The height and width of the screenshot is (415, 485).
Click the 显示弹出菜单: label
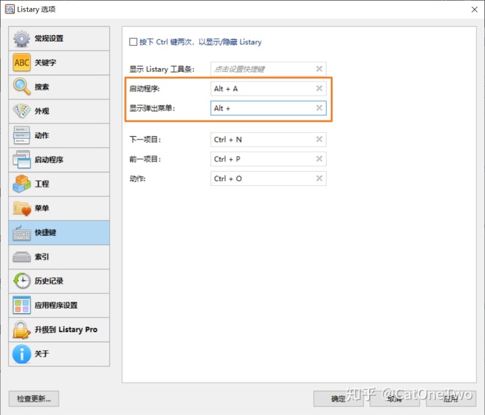pyautogui.click(x=152, y=108)
